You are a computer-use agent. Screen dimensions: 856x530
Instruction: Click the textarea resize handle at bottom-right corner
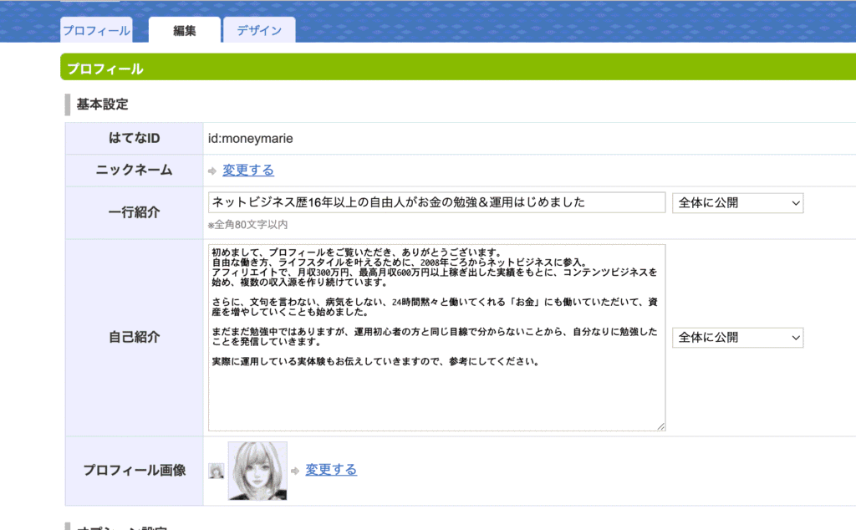coord(661,428)
